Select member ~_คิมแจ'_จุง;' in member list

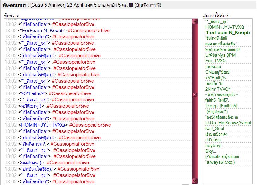217,21
